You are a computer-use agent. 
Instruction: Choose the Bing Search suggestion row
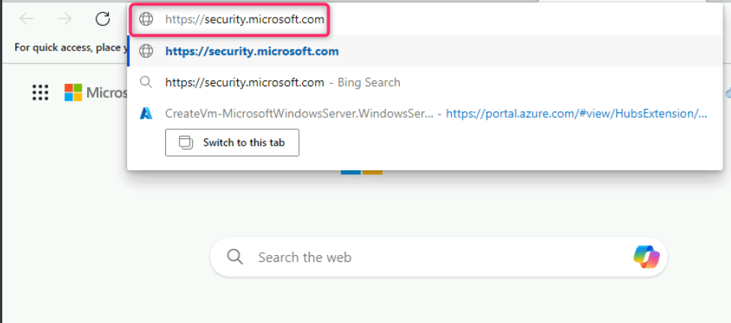(283, 82)
